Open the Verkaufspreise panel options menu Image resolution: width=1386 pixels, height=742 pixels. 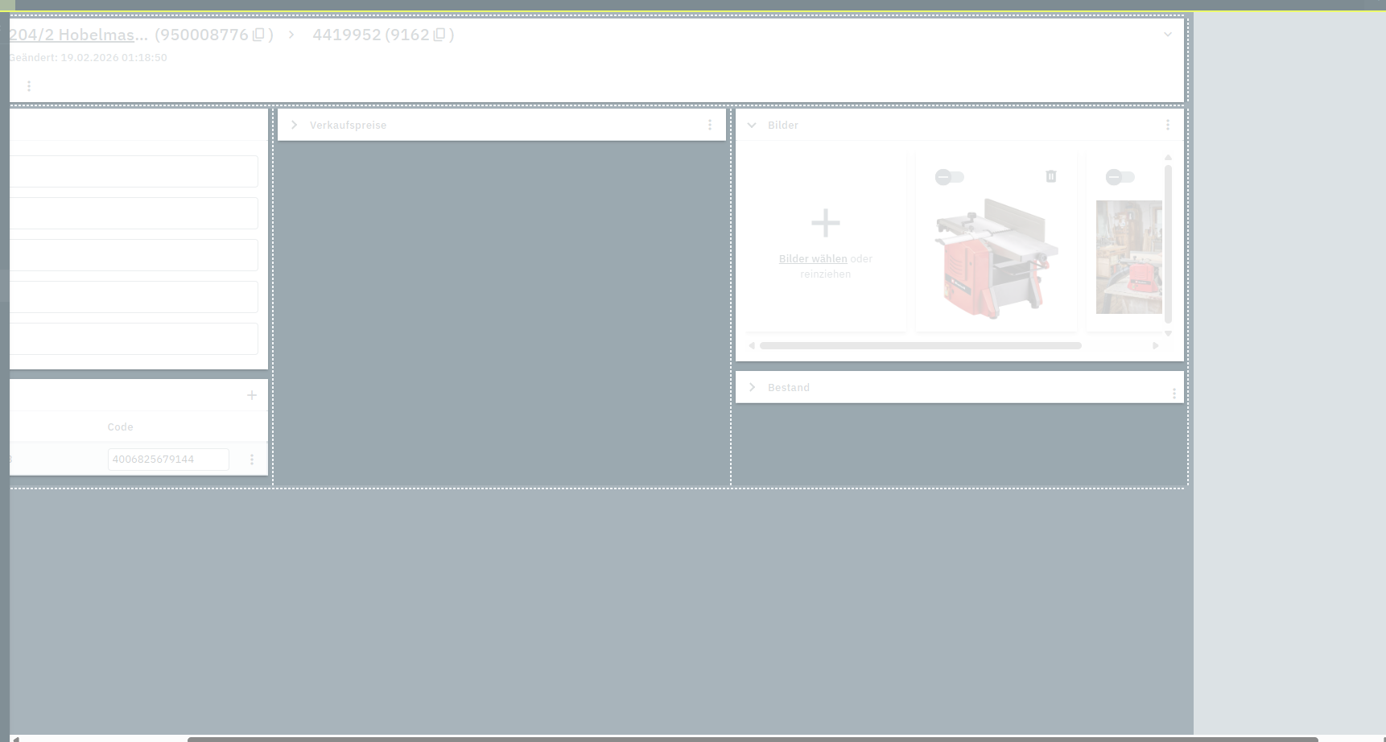[710, 125]
